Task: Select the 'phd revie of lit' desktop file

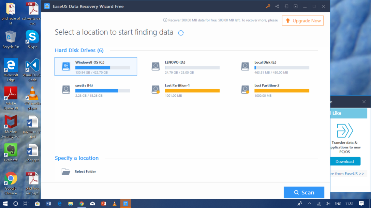Action: (11, 14)
